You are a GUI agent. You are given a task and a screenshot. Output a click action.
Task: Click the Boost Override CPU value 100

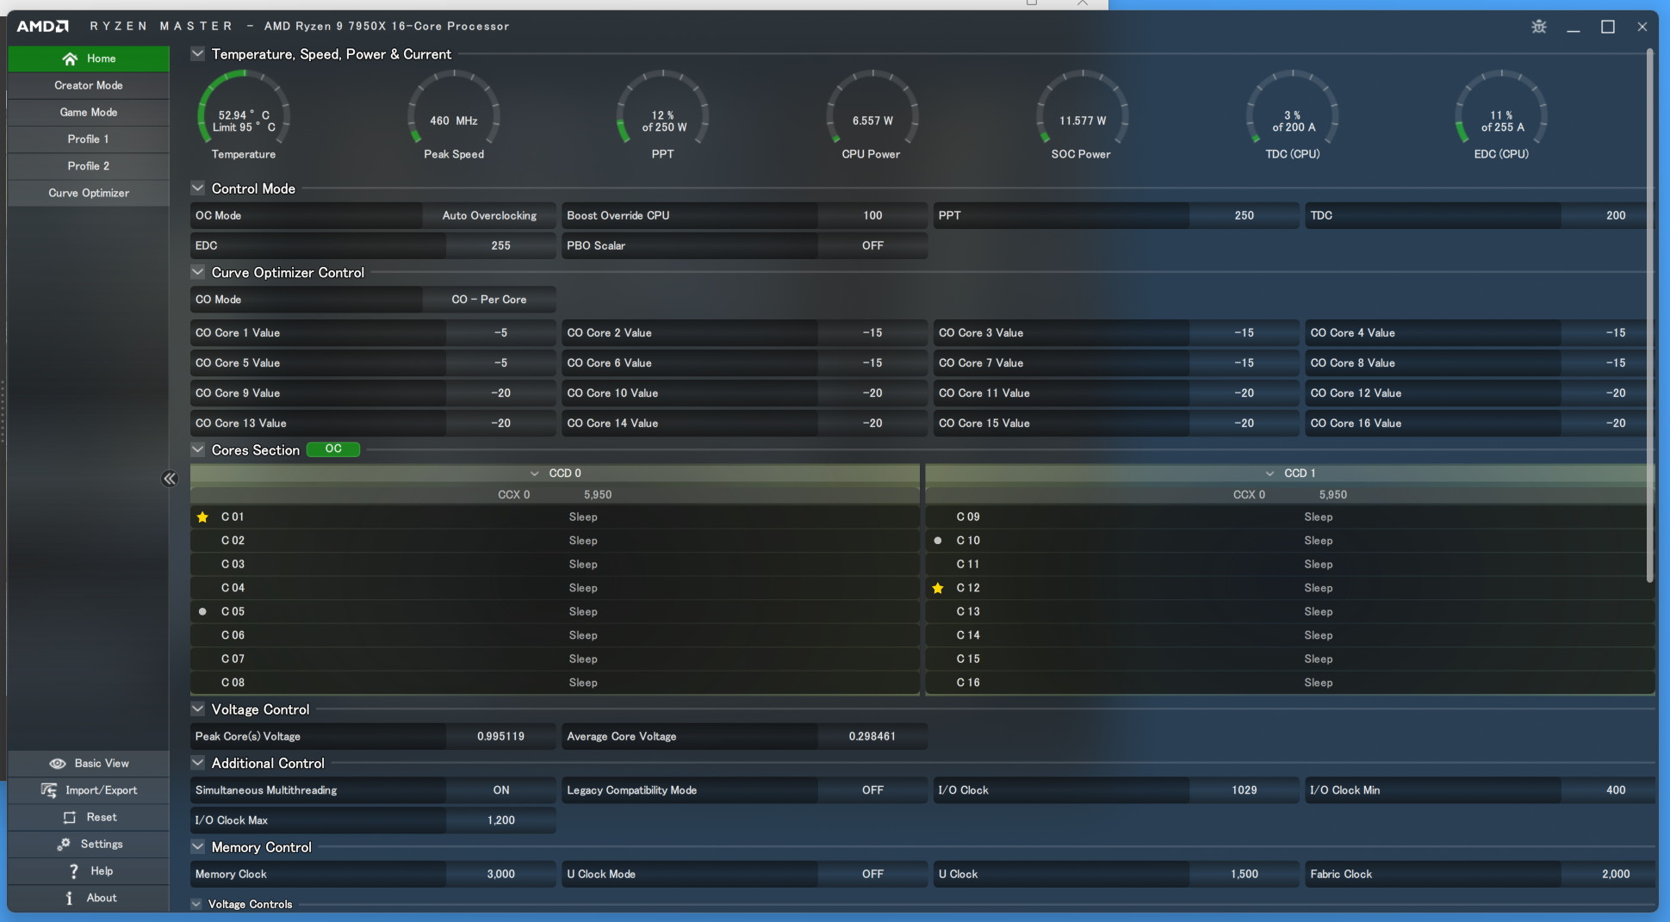point(872,215)
